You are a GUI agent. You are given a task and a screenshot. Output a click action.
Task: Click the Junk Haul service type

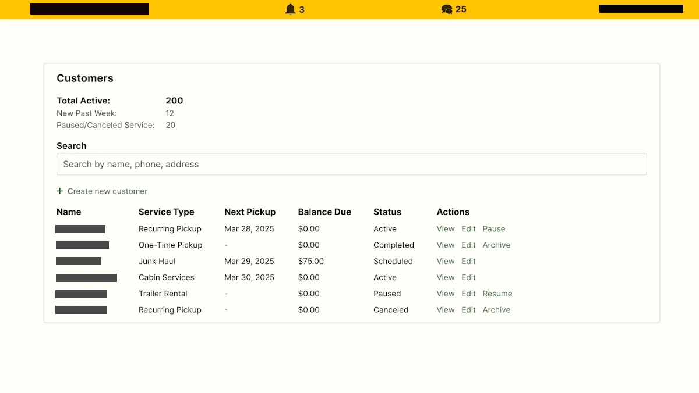[x=157, y=262]
